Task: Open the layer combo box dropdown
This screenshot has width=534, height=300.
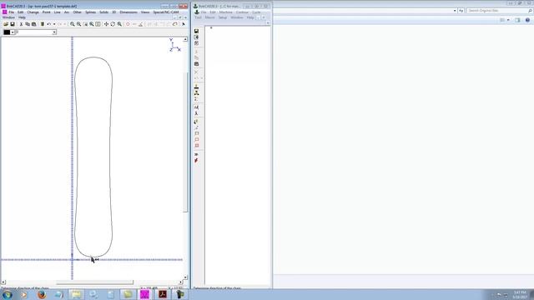Action: point(54,32)
